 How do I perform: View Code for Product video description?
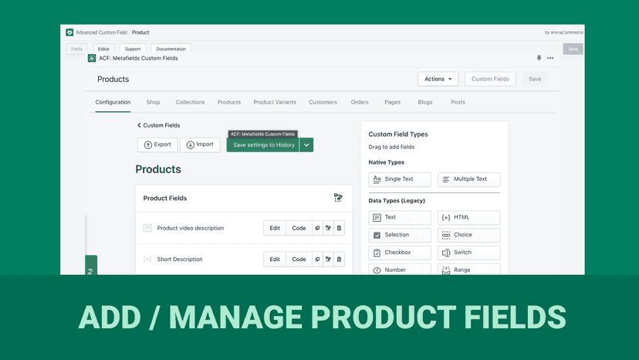coord(299,228)
